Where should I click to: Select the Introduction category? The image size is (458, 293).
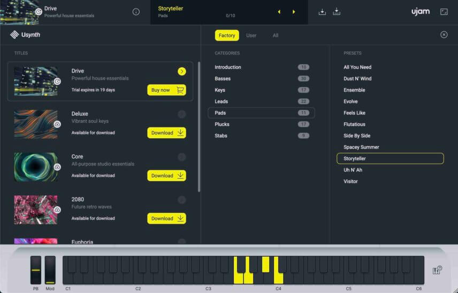point(262,67)
